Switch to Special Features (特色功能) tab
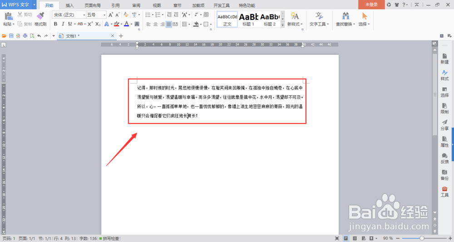This screenshot has height=242, width=454. 247,5
